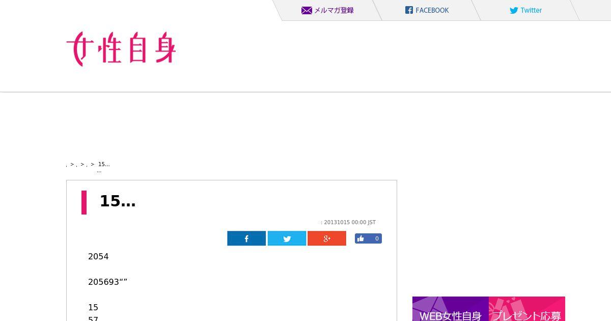
Task: Open the メルマガ登録 tab
Action: click(x=327, y=10)
